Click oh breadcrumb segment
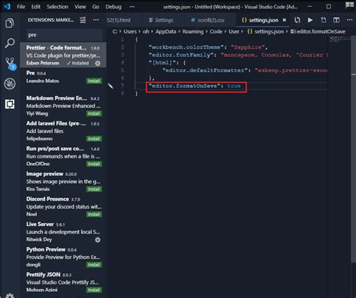This screenshot has height=298, width=356. [x=146, y=32]
